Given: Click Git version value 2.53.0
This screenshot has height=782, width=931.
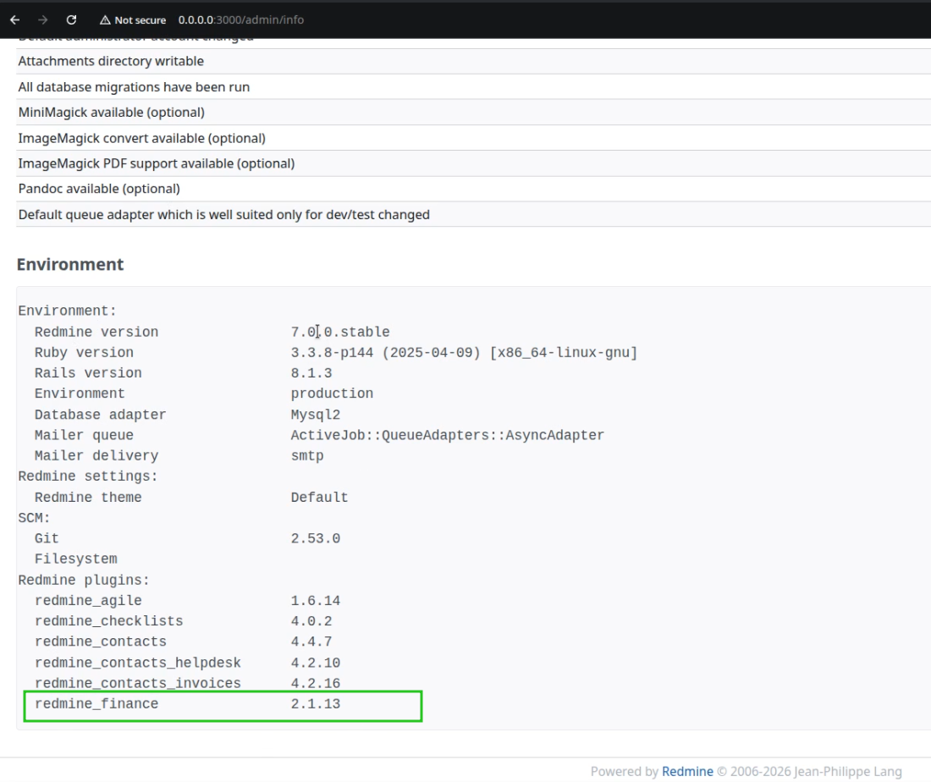Looking at the screenshot, I should pos(316,538).
